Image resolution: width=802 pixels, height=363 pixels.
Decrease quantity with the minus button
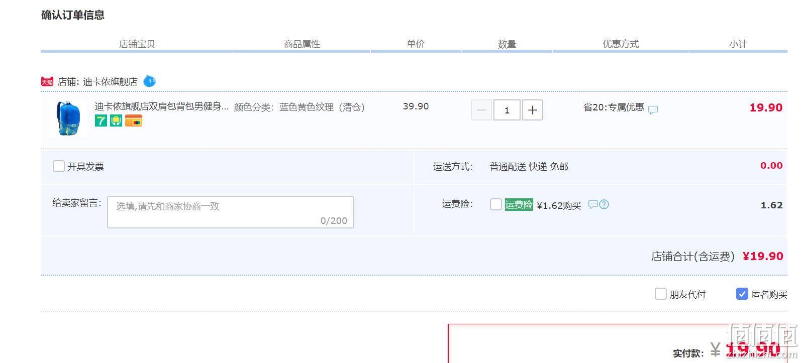[481, 110]
